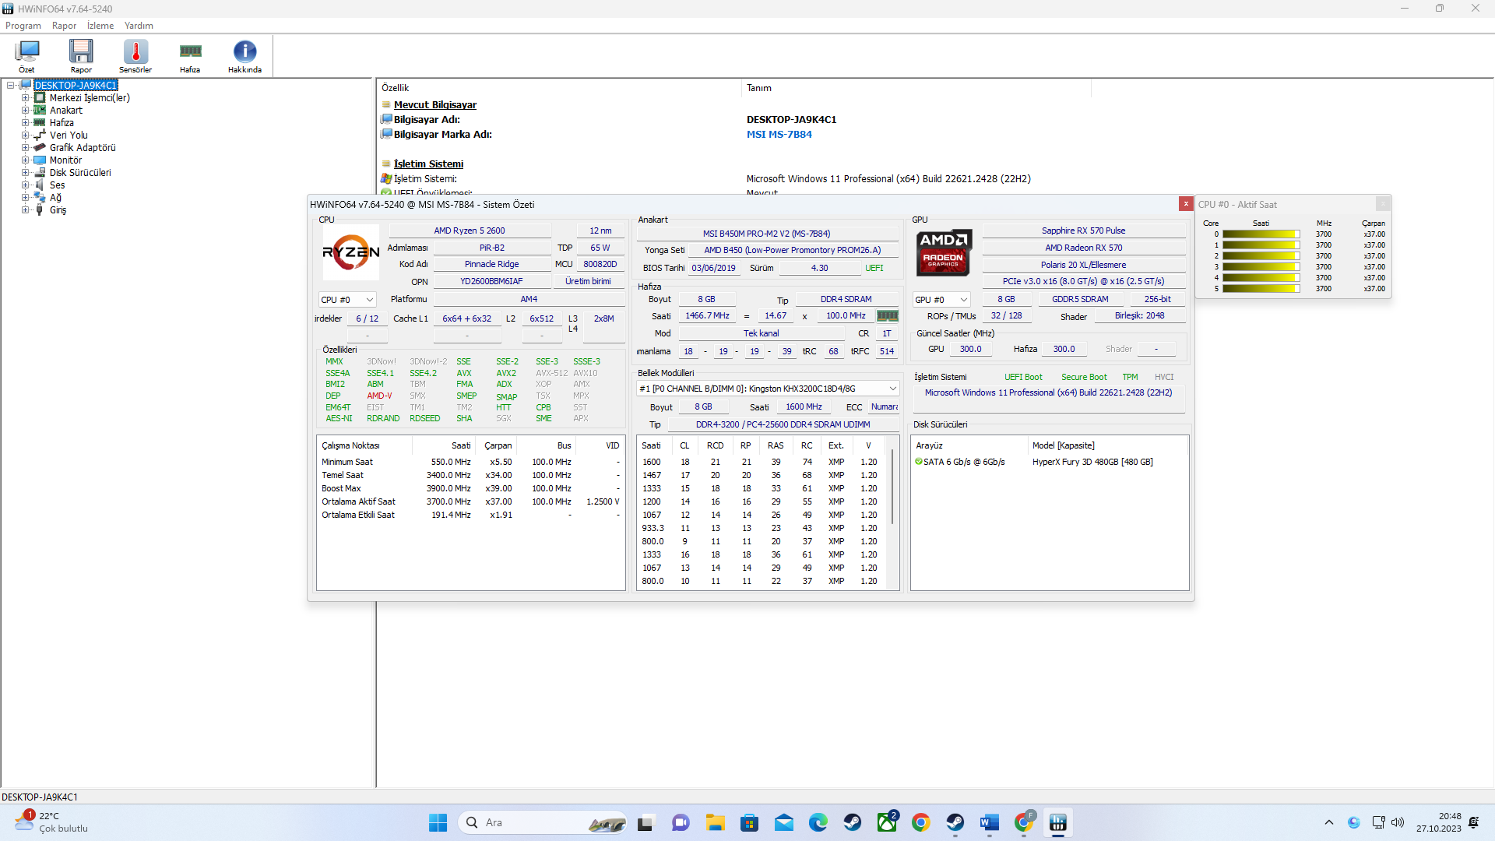The image size is (1495, 841).
Task: Open the memory module selection dropdown
Action: click(x=768, y=389)
